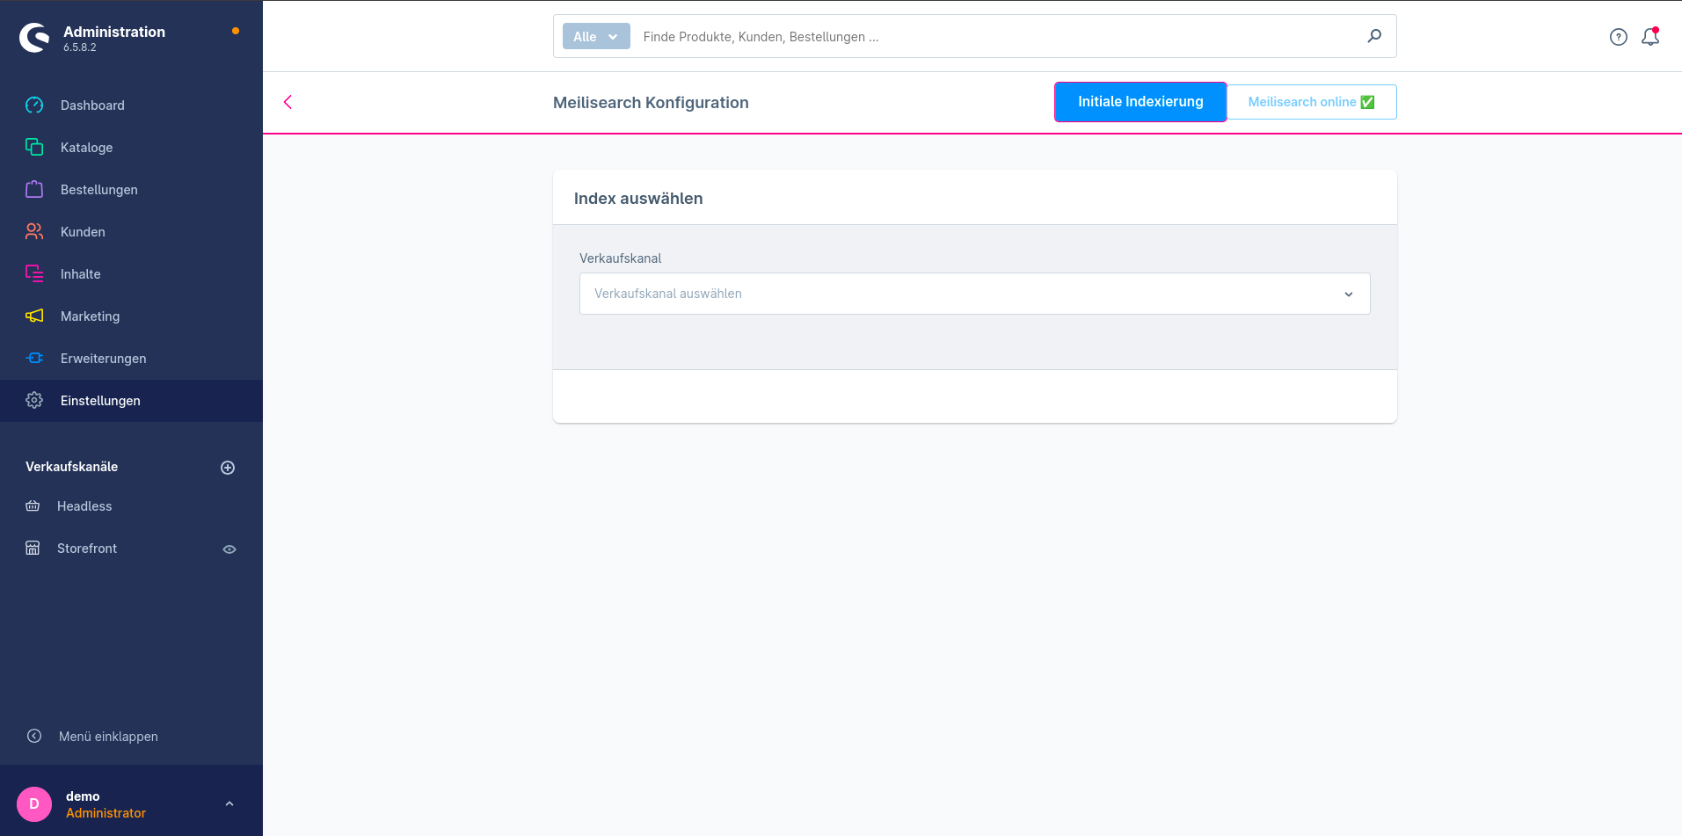1682x836 pixels.
Task: Start Initiale Indexierung
Action: 1140,102
